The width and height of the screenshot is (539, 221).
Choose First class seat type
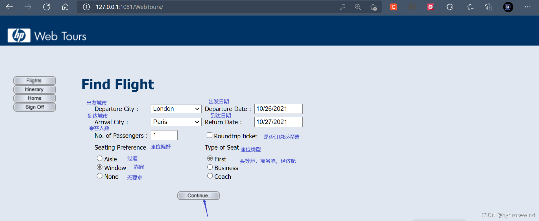pos(210,159)
